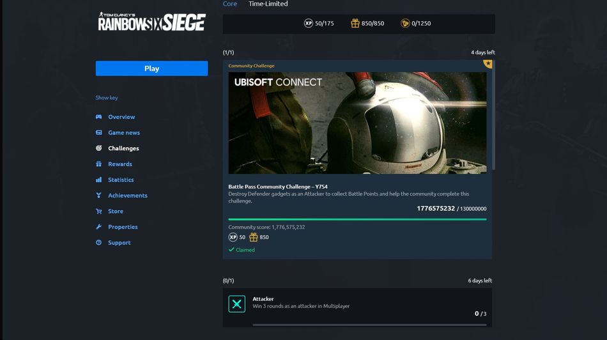Click the XP 50 reward icon
The height and width of the screenshot is (340, 607).
[233, 237]
